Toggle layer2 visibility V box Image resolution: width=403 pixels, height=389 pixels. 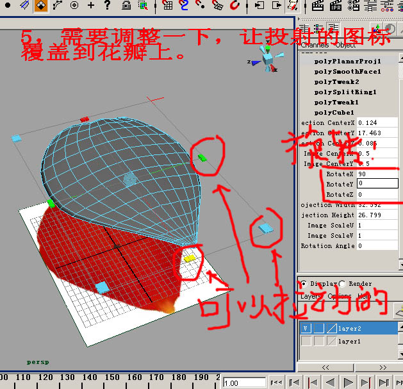(x=306, y=328)
